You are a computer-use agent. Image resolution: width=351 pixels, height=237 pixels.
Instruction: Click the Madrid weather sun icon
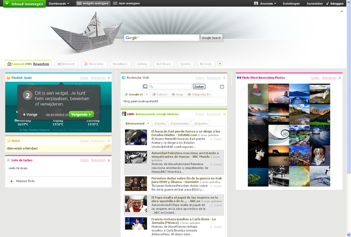[x=8, y=78]
